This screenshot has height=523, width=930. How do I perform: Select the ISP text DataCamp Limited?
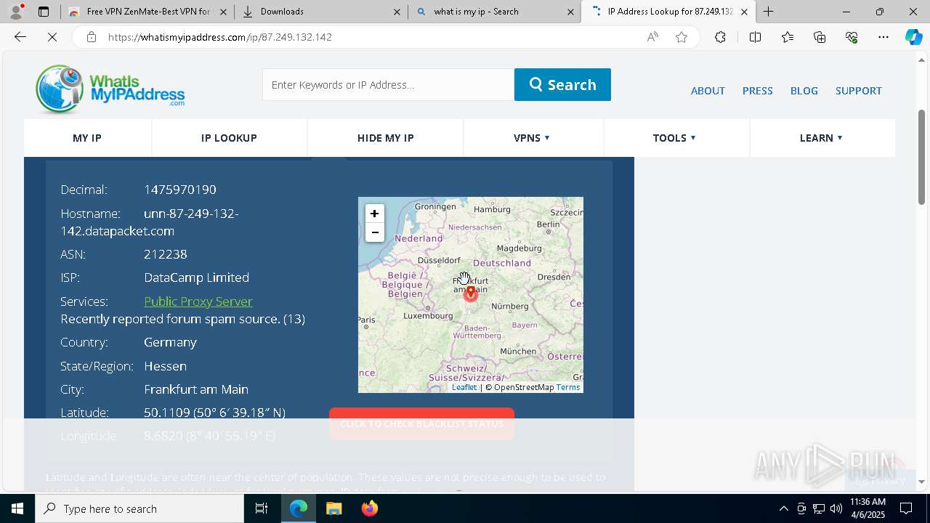pyautogui.click(x=196, y=277)
